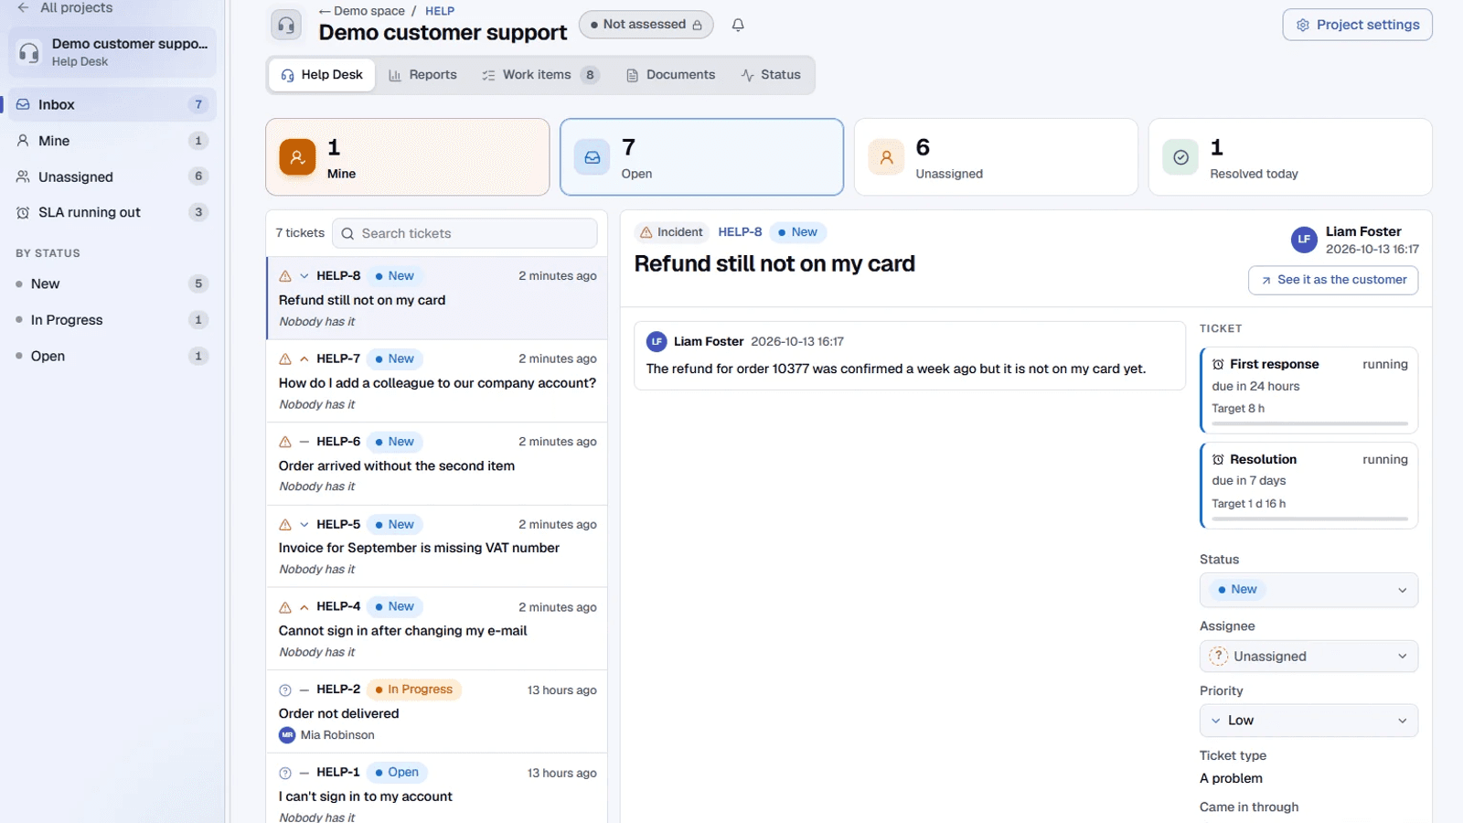Screen dimensions: 1463x823
Task: Open the Status tab
Action: pos(771,75)
